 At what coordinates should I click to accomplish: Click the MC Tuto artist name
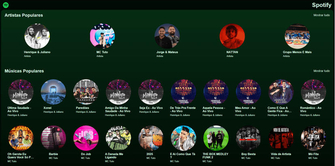[102, 52]
